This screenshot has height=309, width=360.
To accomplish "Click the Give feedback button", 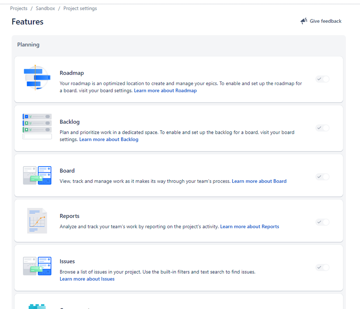I will 321,21.
